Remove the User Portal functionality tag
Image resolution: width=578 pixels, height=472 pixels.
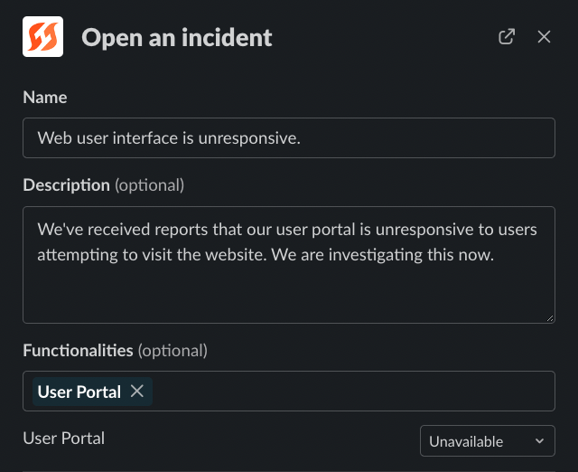click(x=137, y=391)
